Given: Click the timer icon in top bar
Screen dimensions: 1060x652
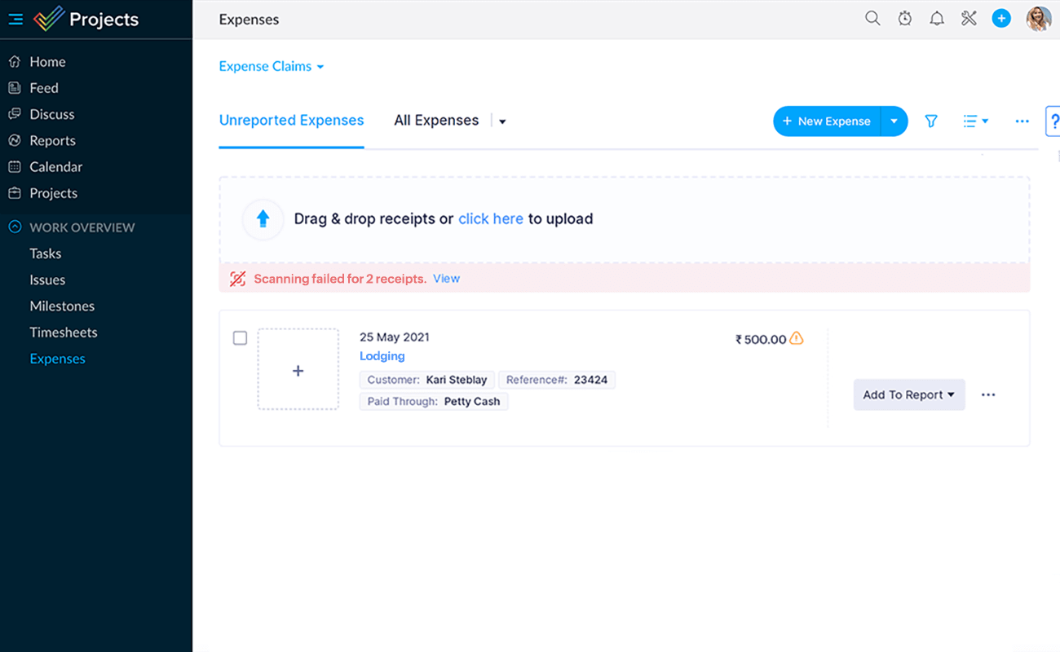Looking at the screenshot, I should click(x=905, y=17).
